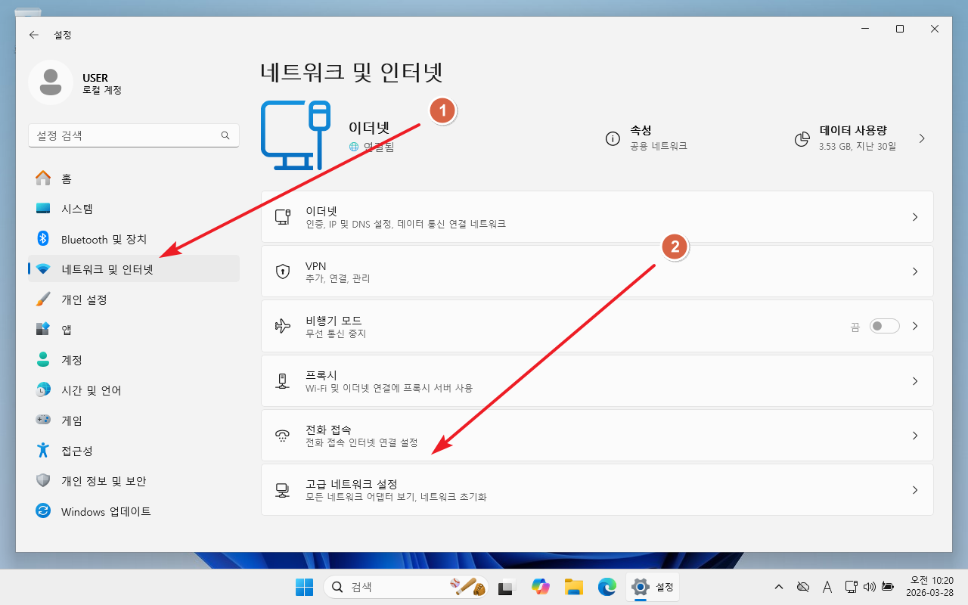Image resolution: width=968 pixels, height=605 pixels.
Task: Click the 접근성 accessibility icon
Action: [x=43, y=451]
